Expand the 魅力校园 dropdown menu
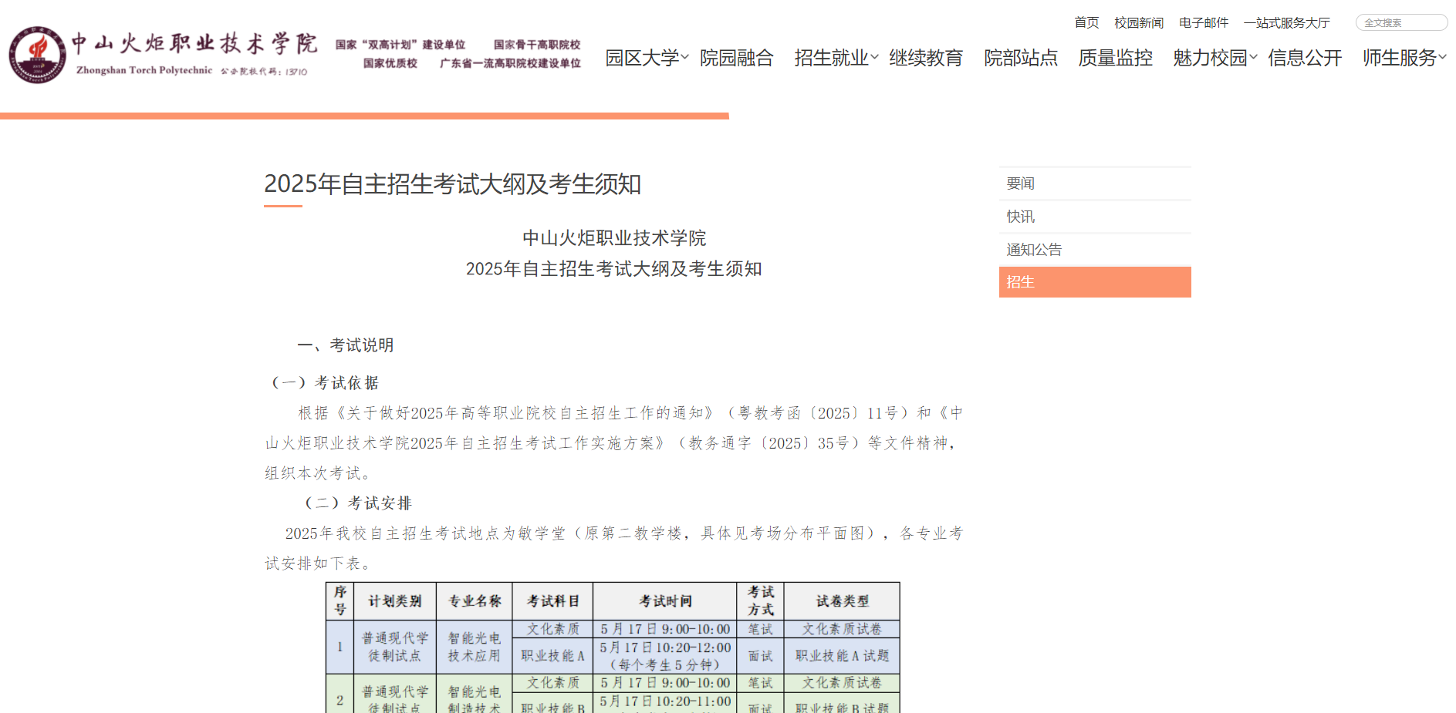This screenshot has height=713, width=1456. [x=1211, y=57]
